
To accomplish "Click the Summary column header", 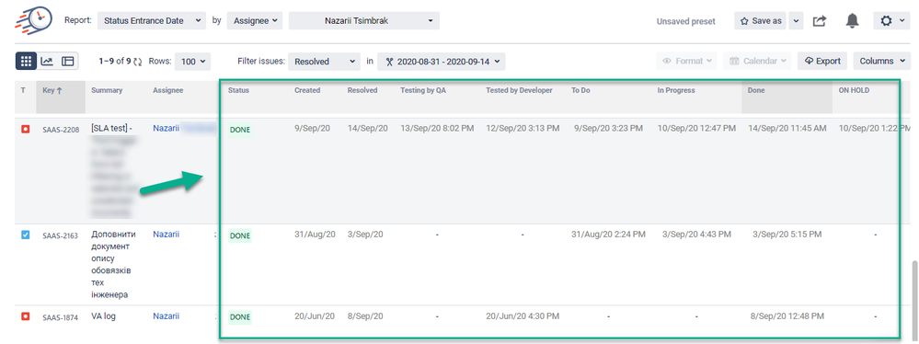I will coord(107,90).
